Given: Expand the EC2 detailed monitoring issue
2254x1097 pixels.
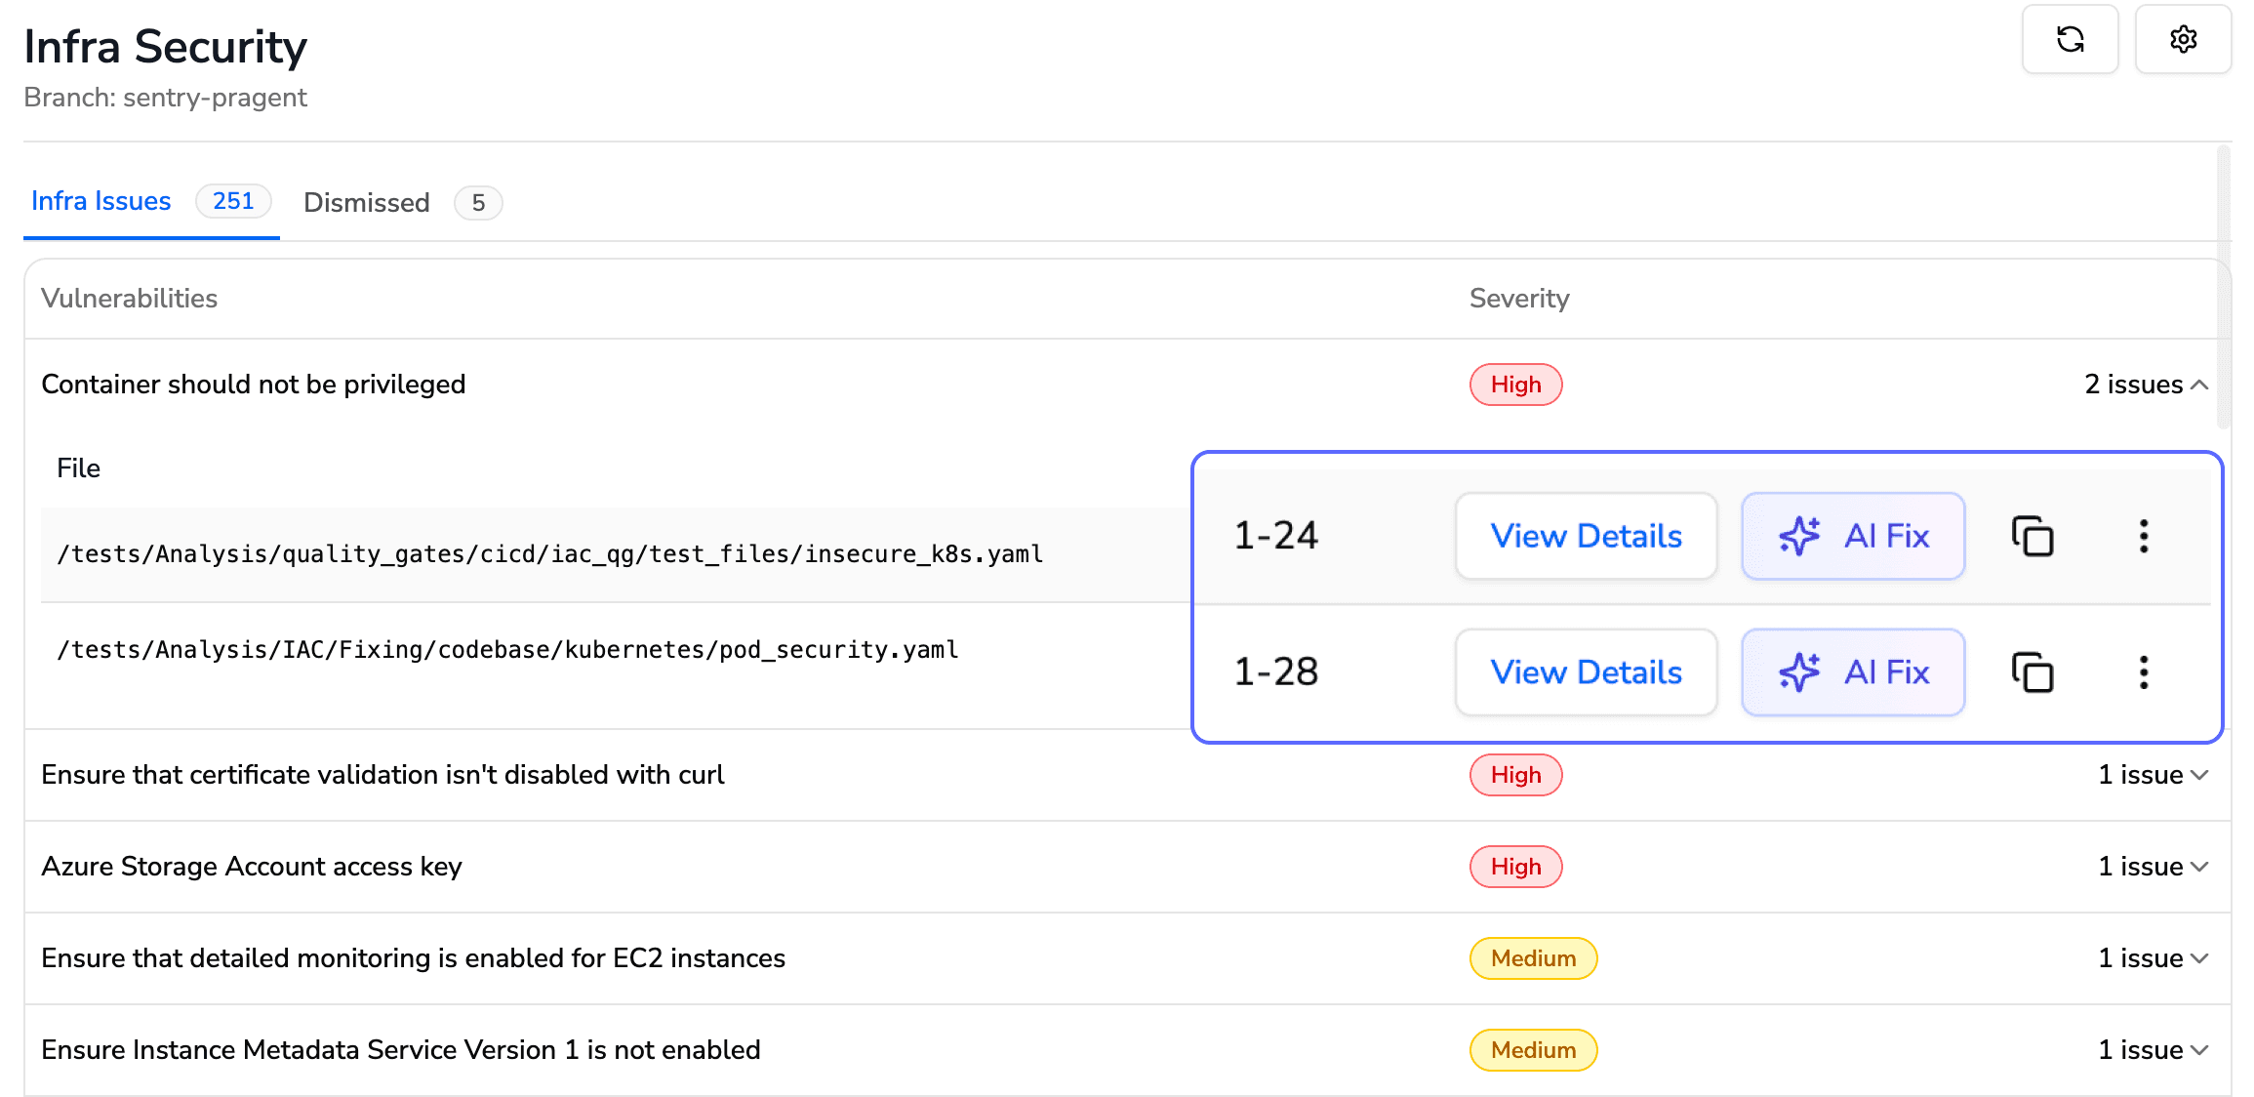Looking at the screenshot, I should [2153, 958].
